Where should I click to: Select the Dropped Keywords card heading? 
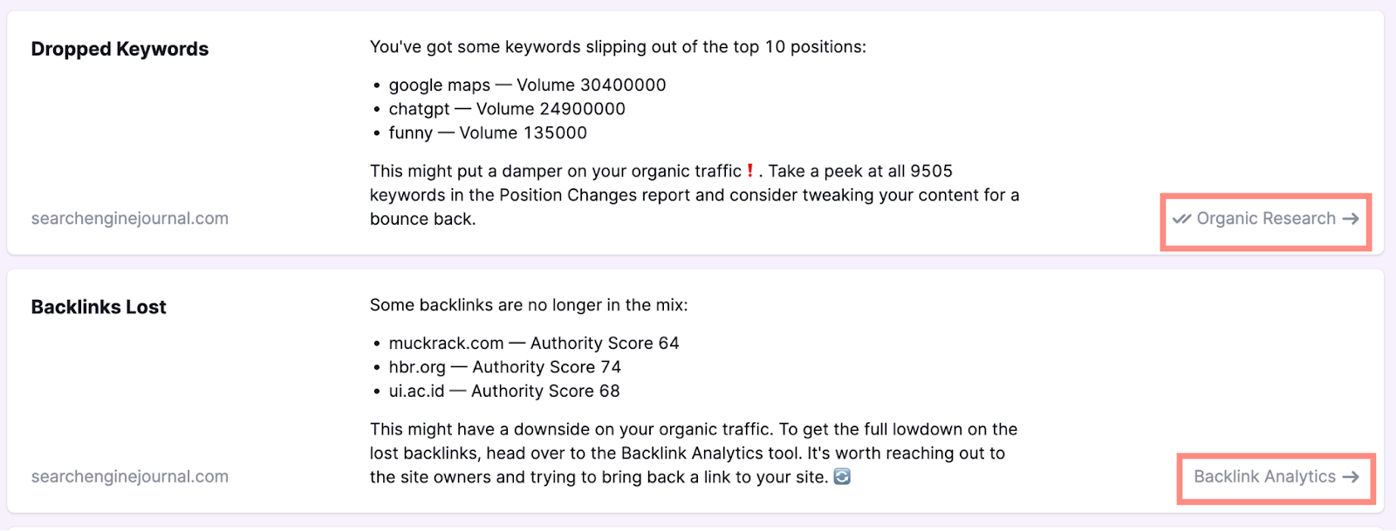pos(120,50)
